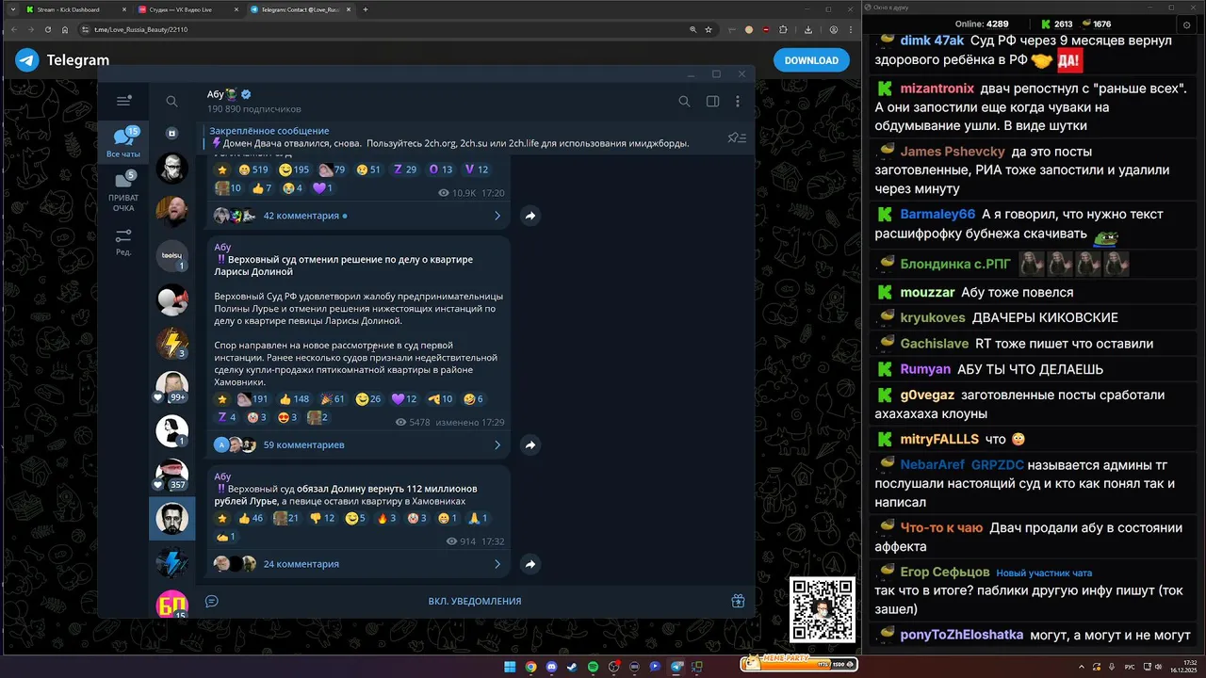Open 59 комментариев thread
Image resolution: width=1206 pixels, height=678 pixels.
(358, 444)
